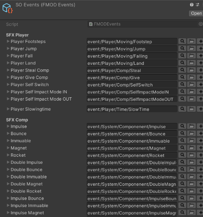Search events for Player Jump
This screenshot has height=217, width=203.
182,49
